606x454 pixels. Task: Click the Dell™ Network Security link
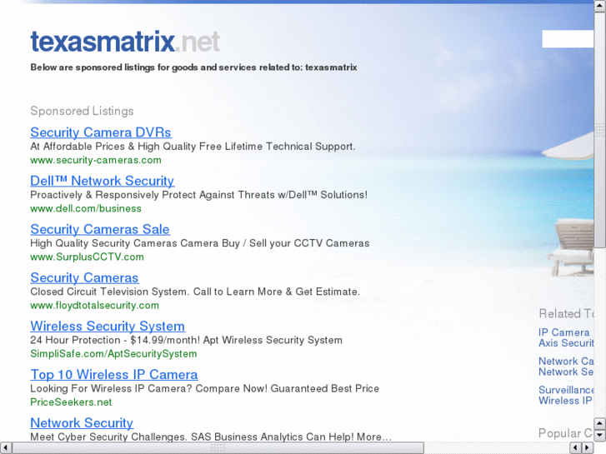click(102, 181)
